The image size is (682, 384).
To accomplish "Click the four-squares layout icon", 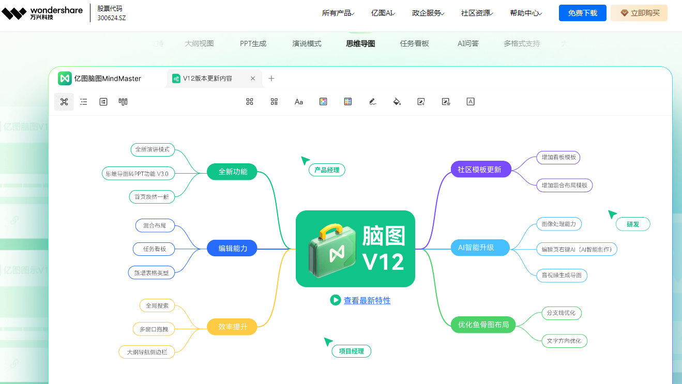I will (x=250, y=102).
